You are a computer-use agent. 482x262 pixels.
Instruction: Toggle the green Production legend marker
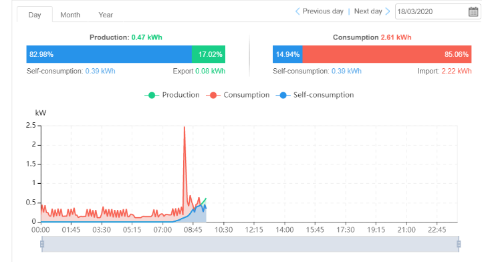point(152,95)
